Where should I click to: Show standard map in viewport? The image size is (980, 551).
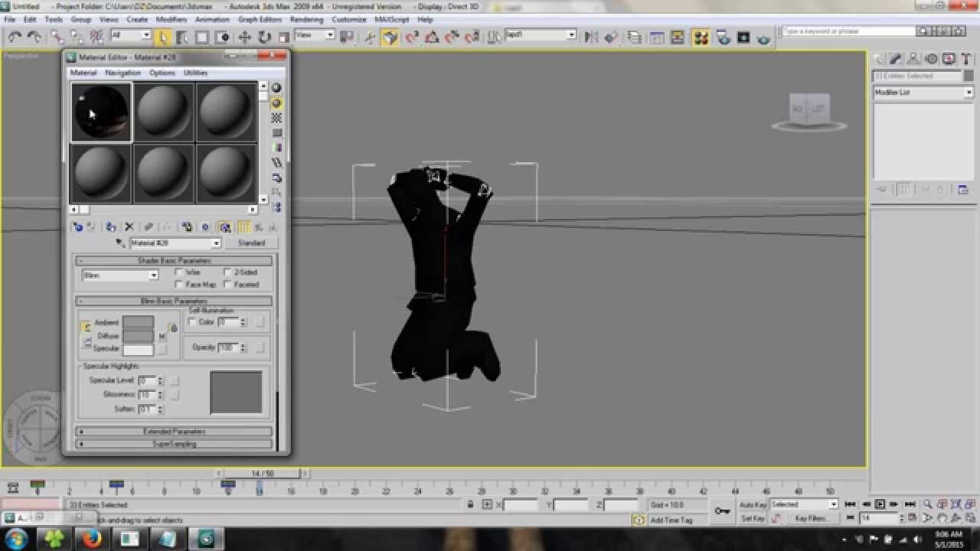[x=225, y=227]
